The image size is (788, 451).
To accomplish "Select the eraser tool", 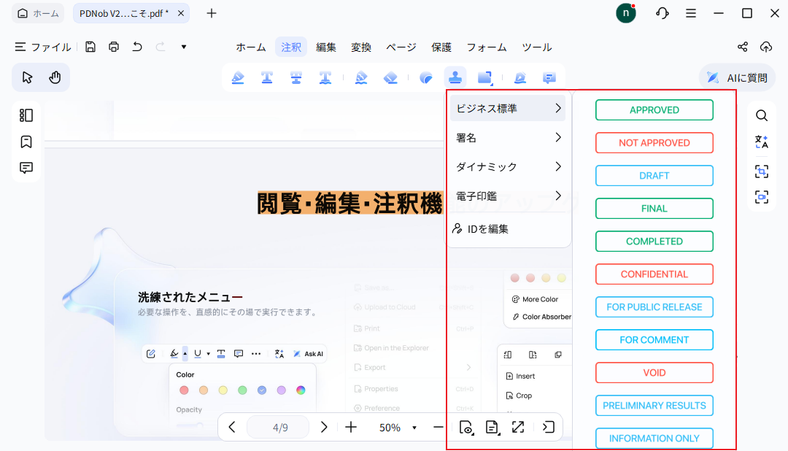I will click(x=389, y=77).
